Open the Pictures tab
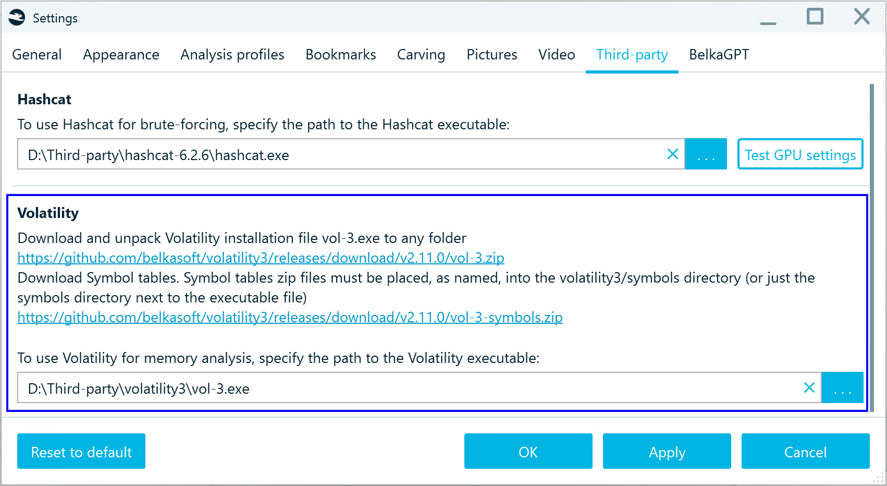 (x=492, y=55)
